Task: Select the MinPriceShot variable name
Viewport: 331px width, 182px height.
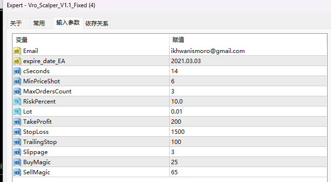Action: click(x=41, y=81)
